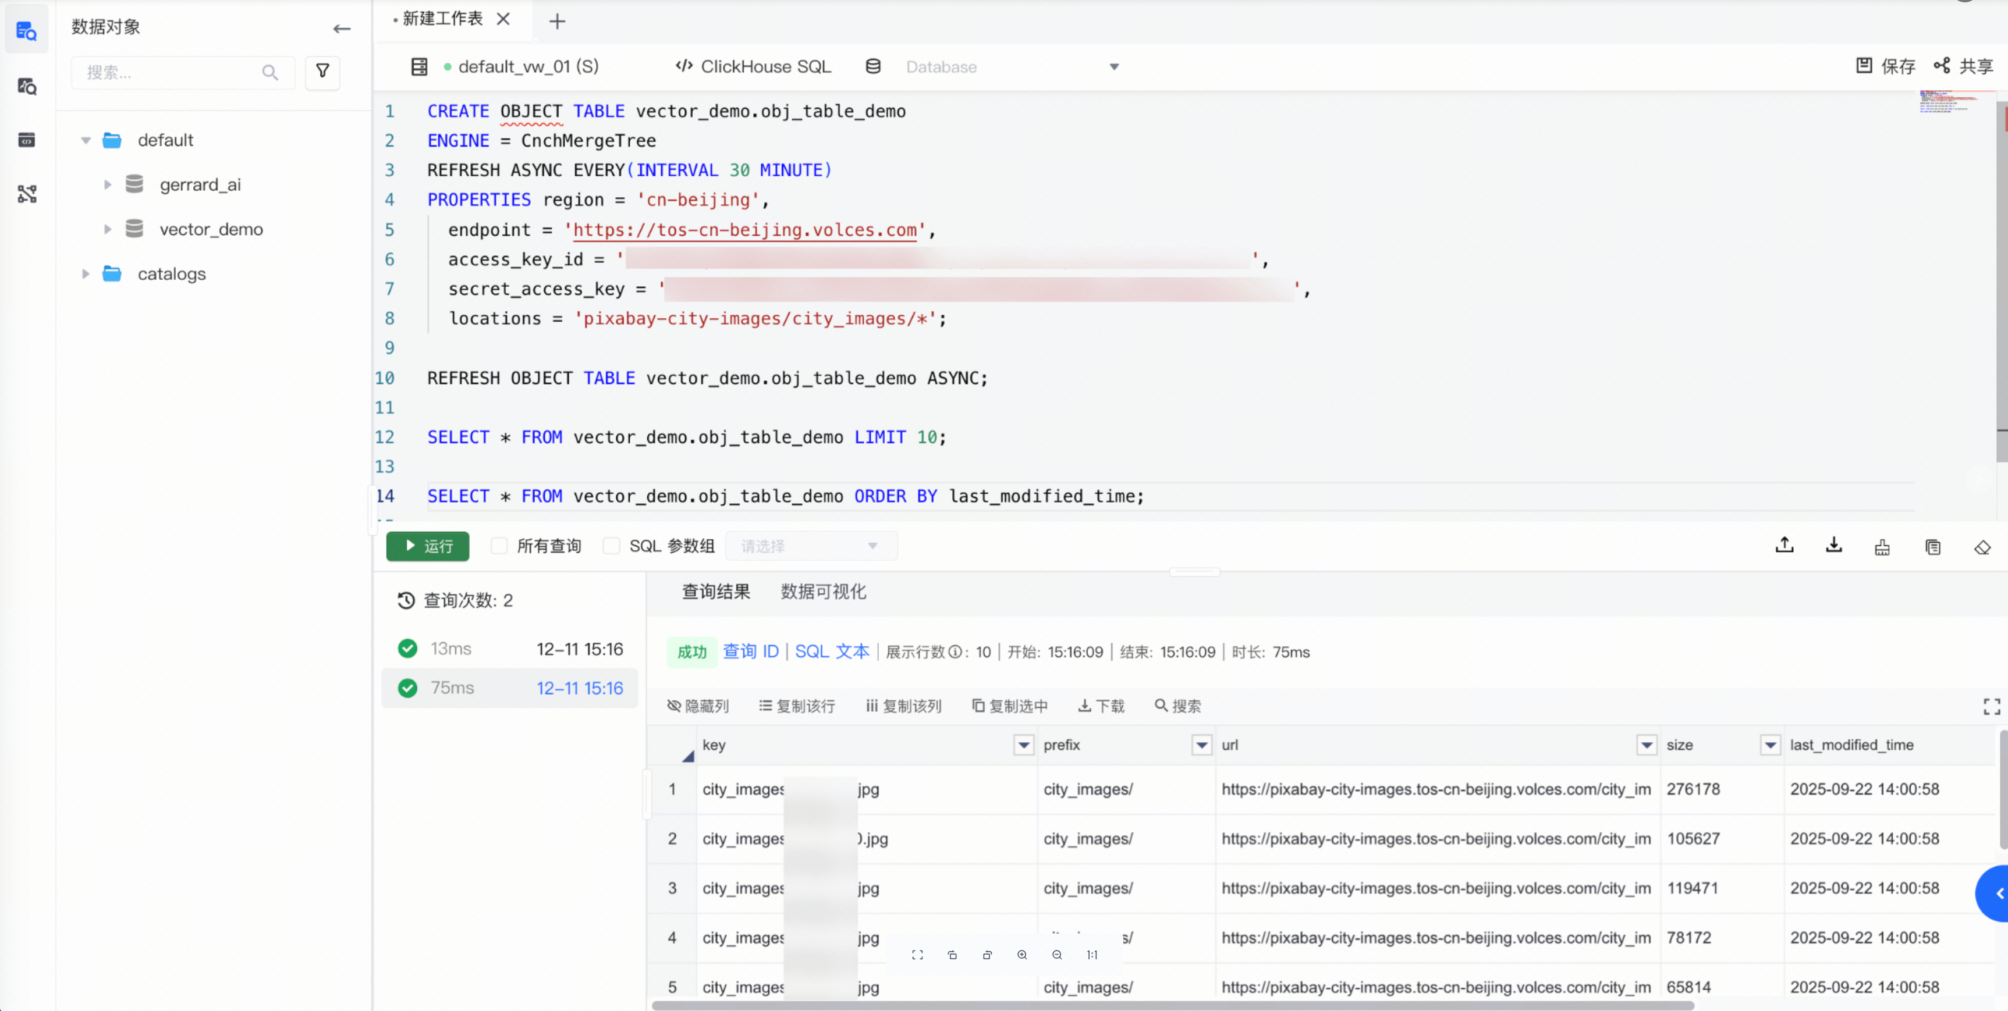Image resolution: width=2008 pixels, height=1011 pixels.
Task: Click the save 保存 button
Action: (x=1885, y=66)
